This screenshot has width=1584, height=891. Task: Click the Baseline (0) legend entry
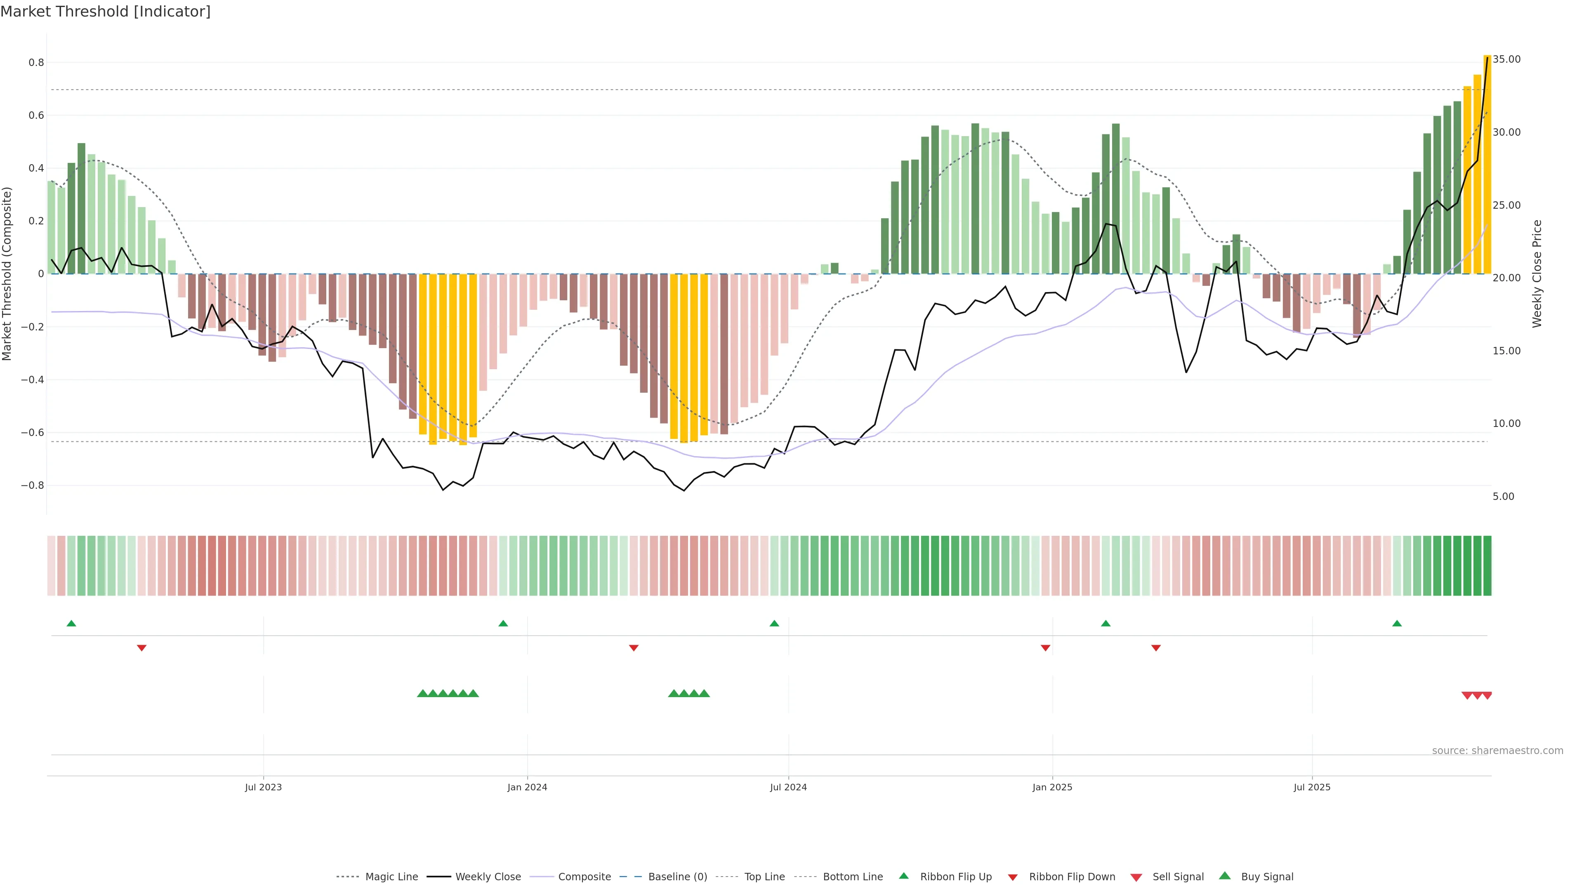(x=677, y=877)
